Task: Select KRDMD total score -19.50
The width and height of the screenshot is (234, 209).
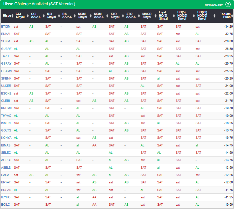Action: [228, 108]
